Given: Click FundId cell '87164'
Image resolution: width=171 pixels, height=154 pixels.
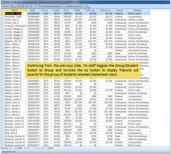Looking at the screenshot, I should click(x=57, y=81).
